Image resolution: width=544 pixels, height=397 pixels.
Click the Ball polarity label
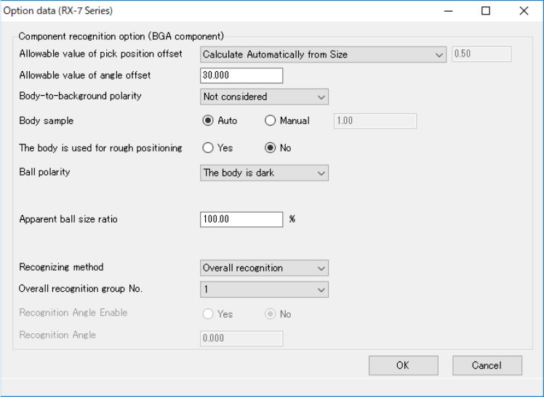[x=44, y=173]
